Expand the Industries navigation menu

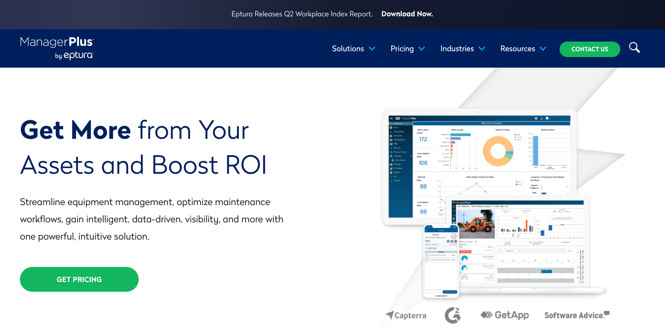tap(463, 49)
